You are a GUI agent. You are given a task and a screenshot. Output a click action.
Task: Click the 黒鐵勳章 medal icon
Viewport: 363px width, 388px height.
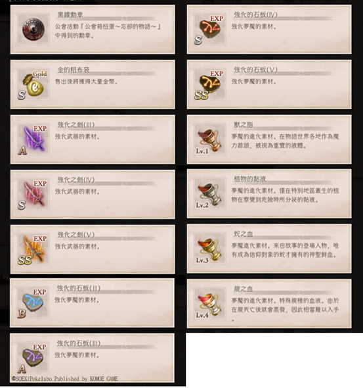[x=33, y=30]
